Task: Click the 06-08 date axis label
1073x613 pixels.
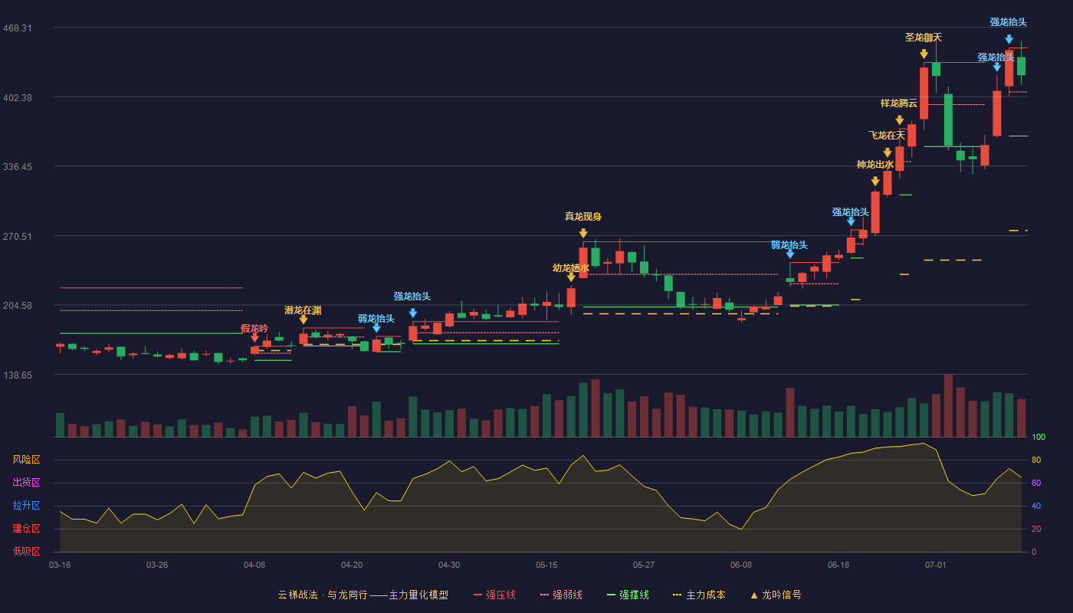Action: [x=741, y=565]
